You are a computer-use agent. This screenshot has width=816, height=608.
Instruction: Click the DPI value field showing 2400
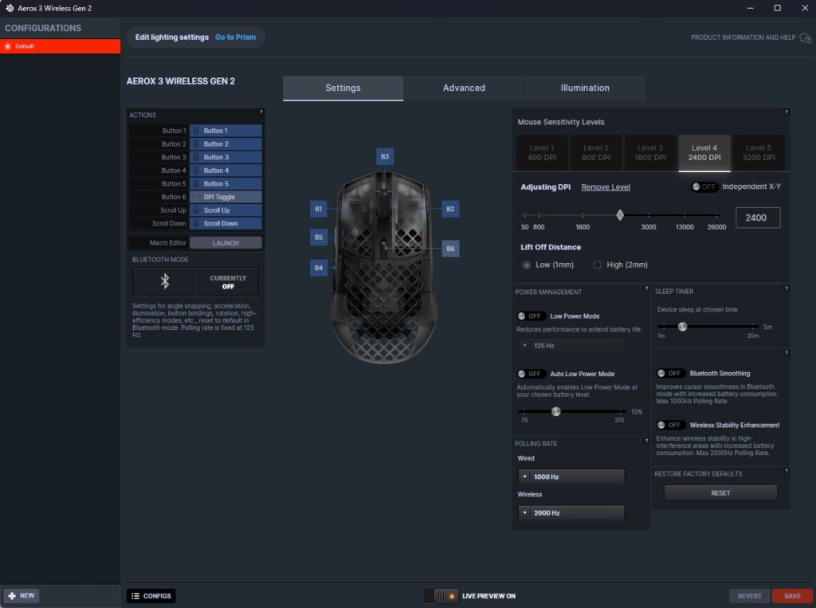(x=758, y=218)
